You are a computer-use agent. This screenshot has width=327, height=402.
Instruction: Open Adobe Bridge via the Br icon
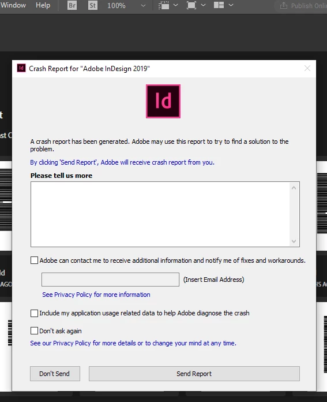(x=72, y=5)
